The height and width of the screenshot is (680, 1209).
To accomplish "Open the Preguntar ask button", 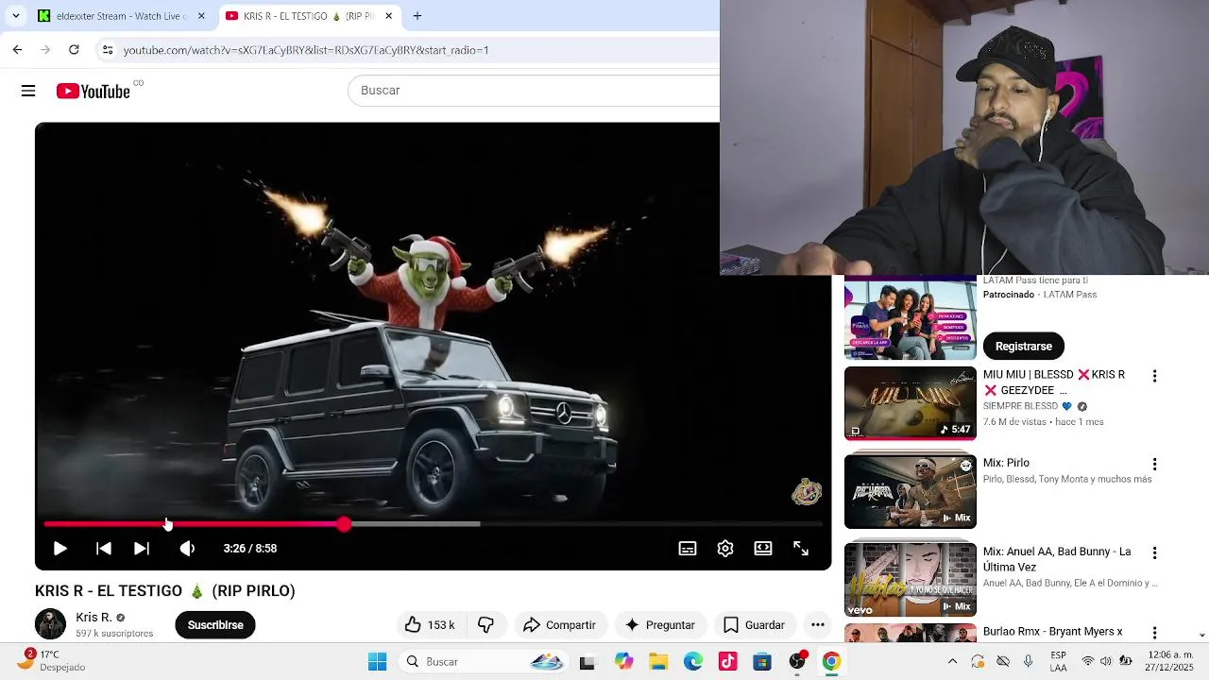I will [x=659, y=624].
